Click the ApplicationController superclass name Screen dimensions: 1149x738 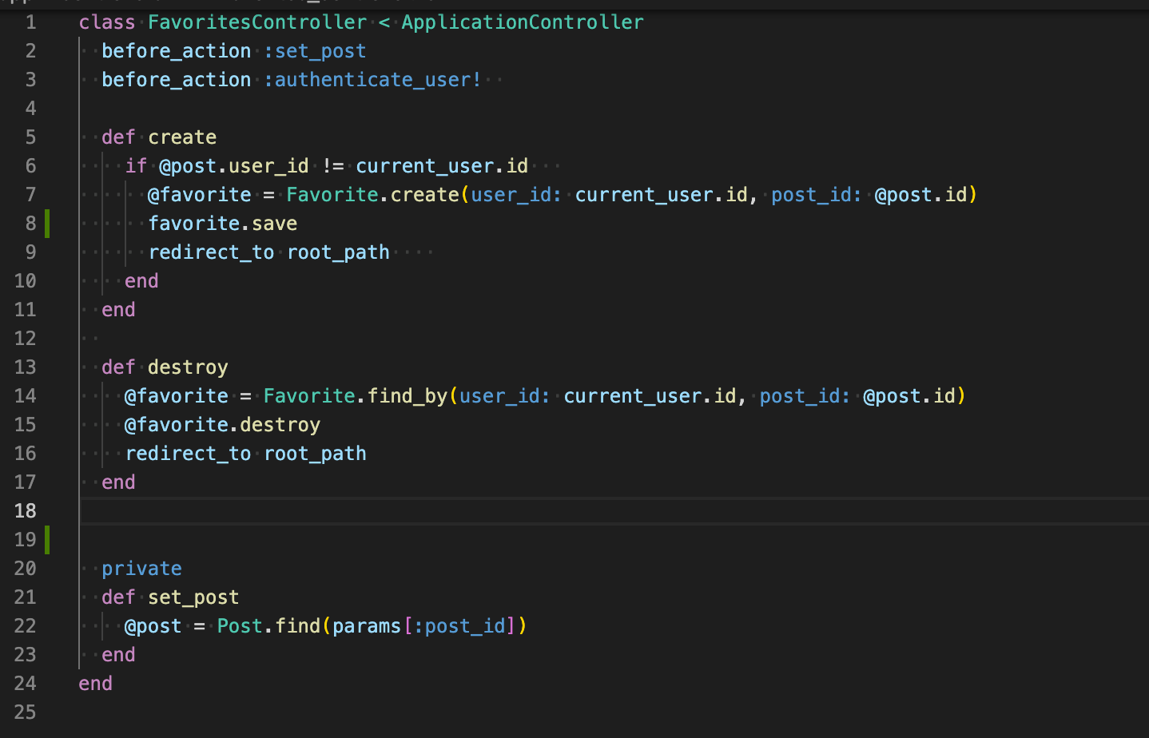[x=522, y=22]
